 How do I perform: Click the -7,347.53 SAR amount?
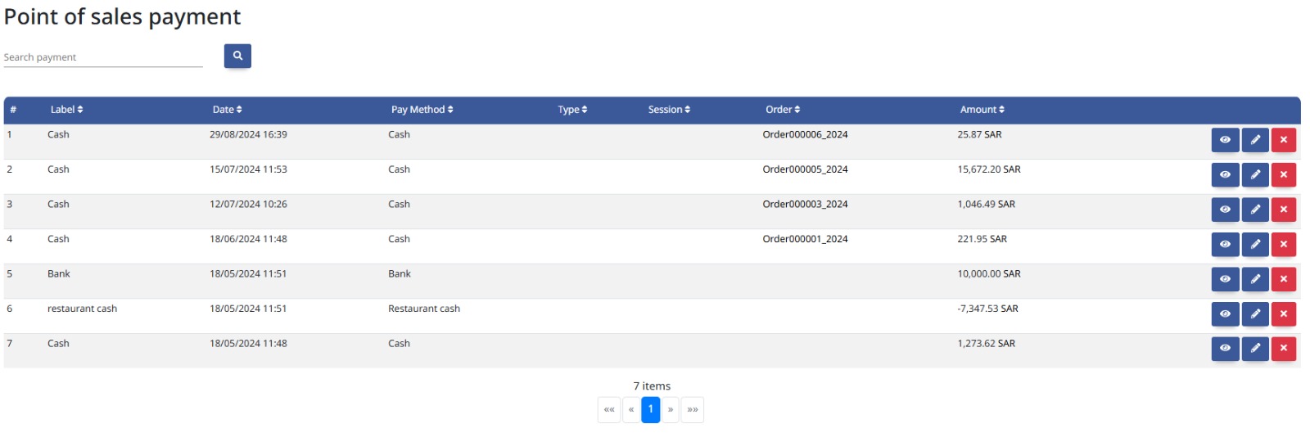(987, 309)
